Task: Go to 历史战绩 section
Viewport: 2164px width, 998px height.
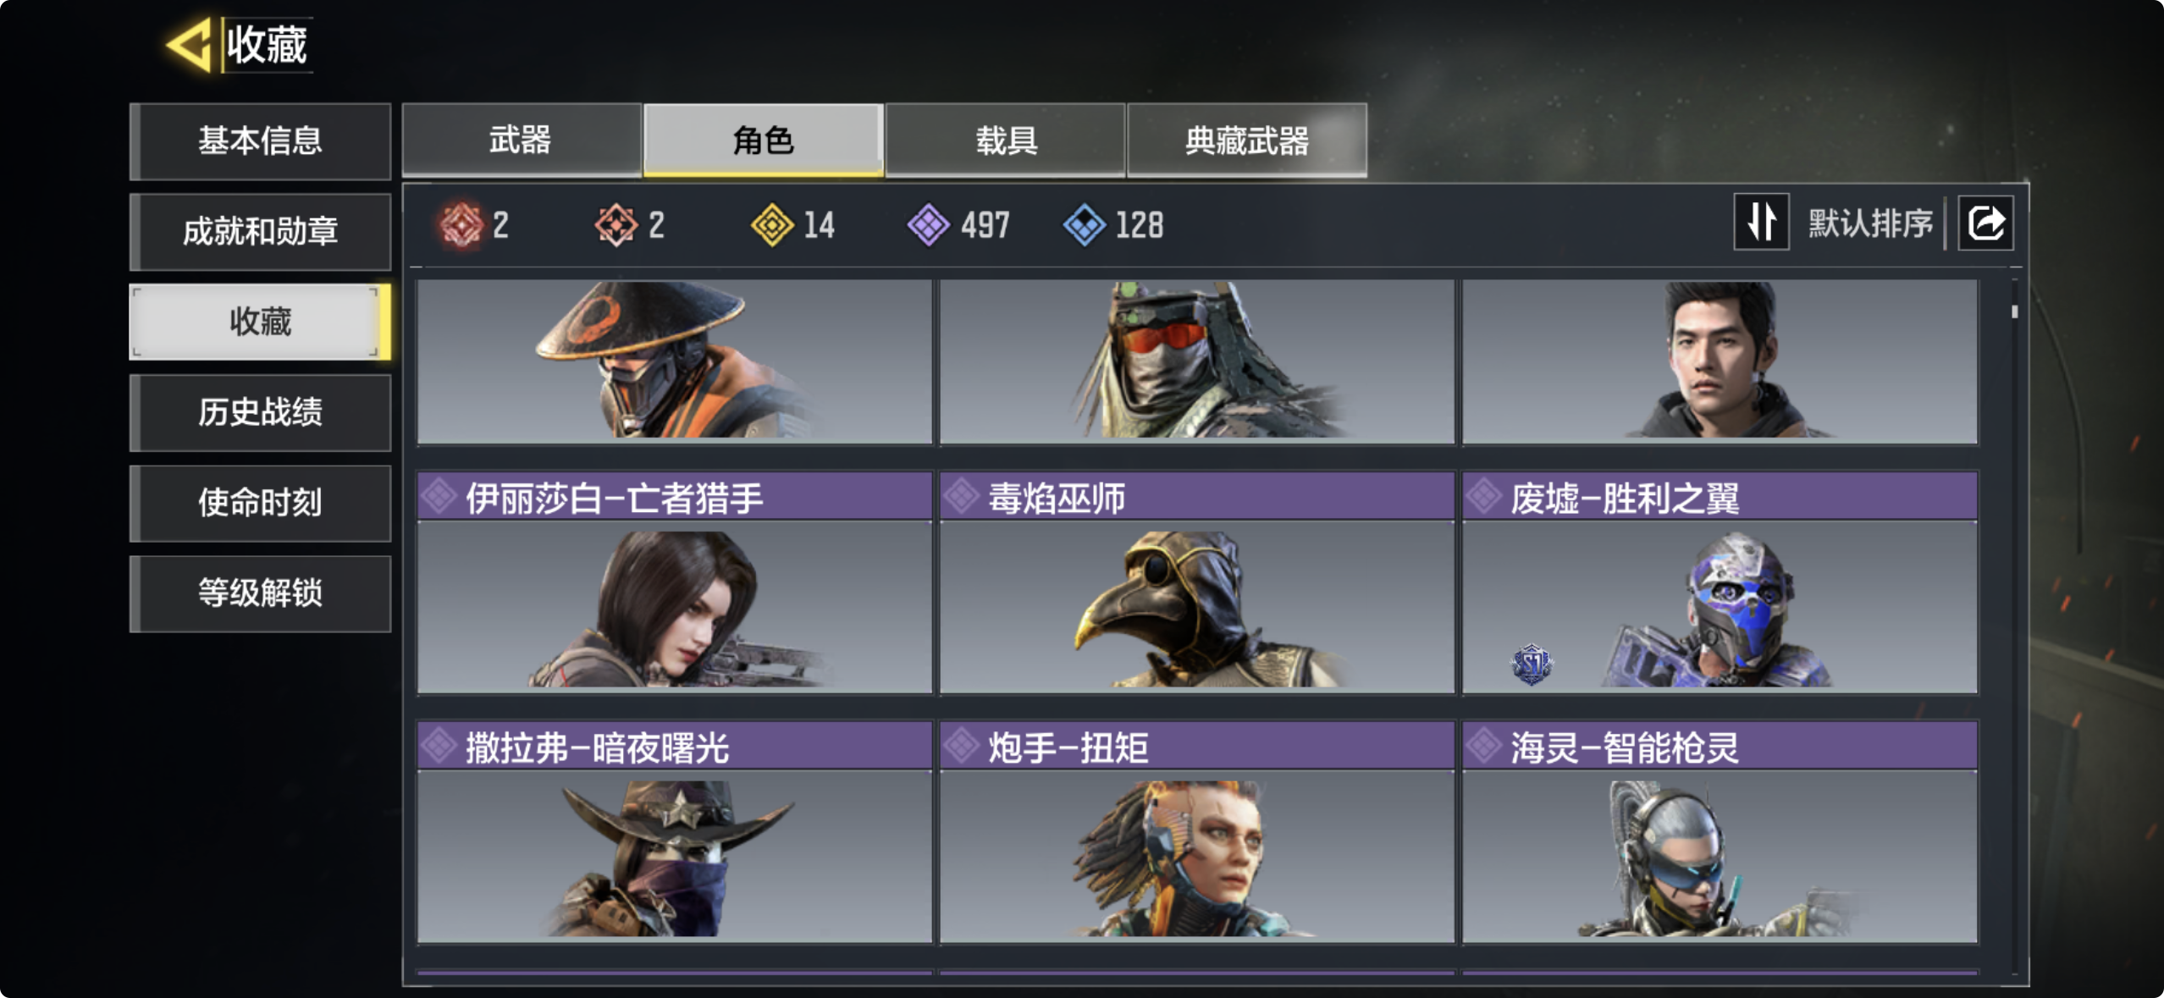Action: (x=260, y=412)
